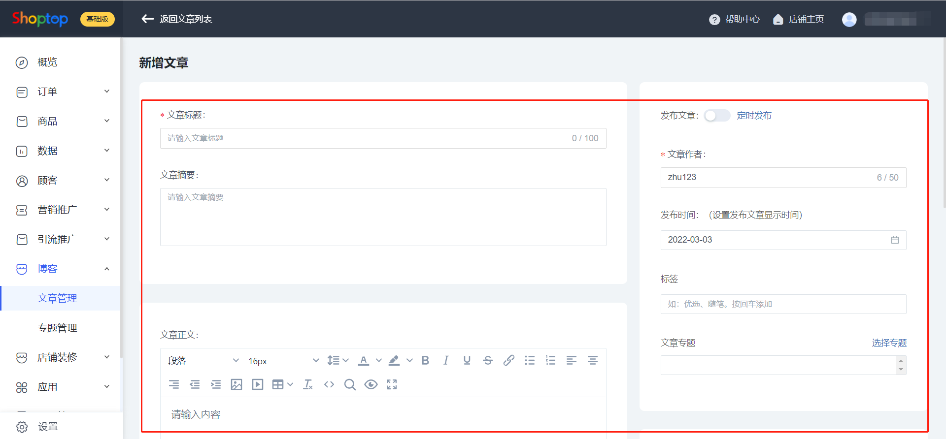Insert a video using the play icon

point(257,384)
